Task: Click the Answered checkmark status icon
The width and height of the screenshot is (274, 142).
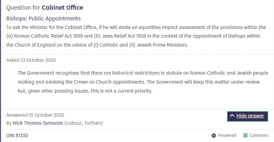Action: [x=214, y=135]
